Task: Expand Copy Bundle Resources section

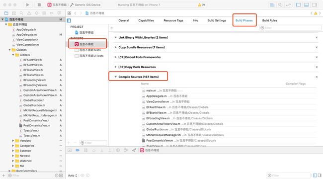Action: tap(116, 47)
